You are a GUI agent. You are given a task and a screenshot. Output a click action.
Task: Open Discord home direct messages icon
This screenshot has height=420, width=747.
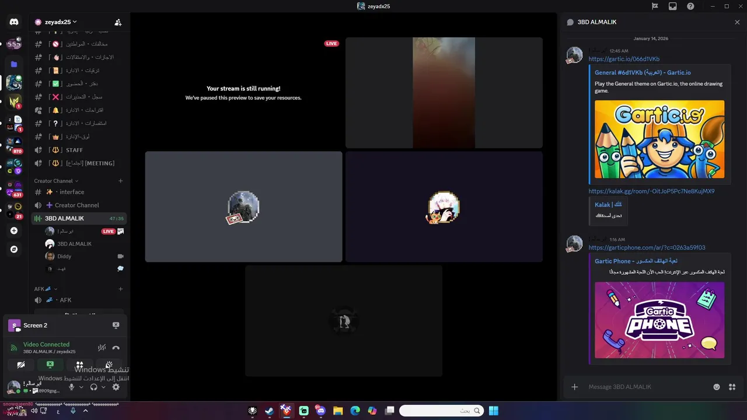14,22
